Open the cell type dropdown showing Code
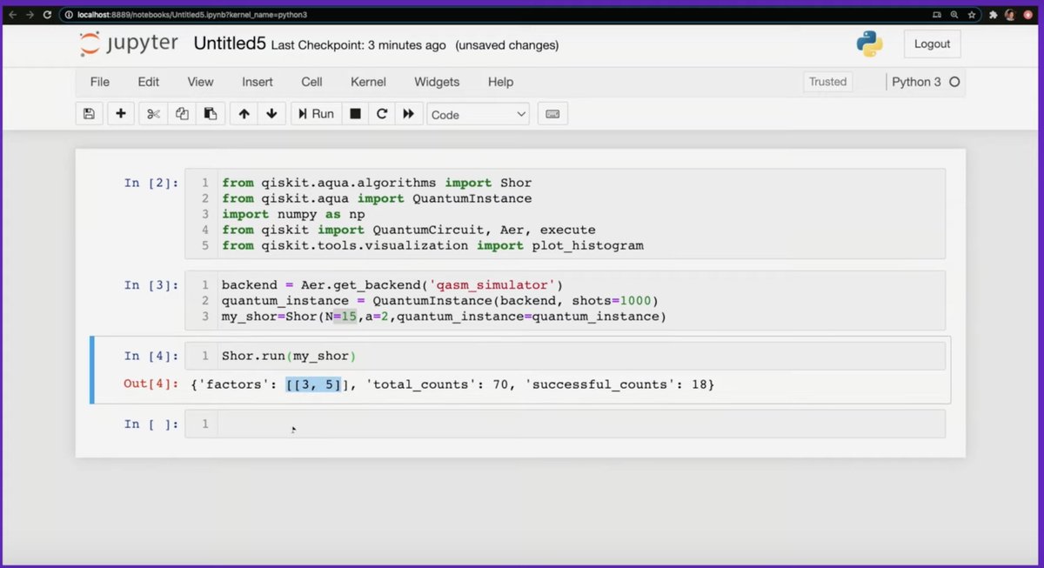Screen dimensions: 1044x568 click(478, 114)
